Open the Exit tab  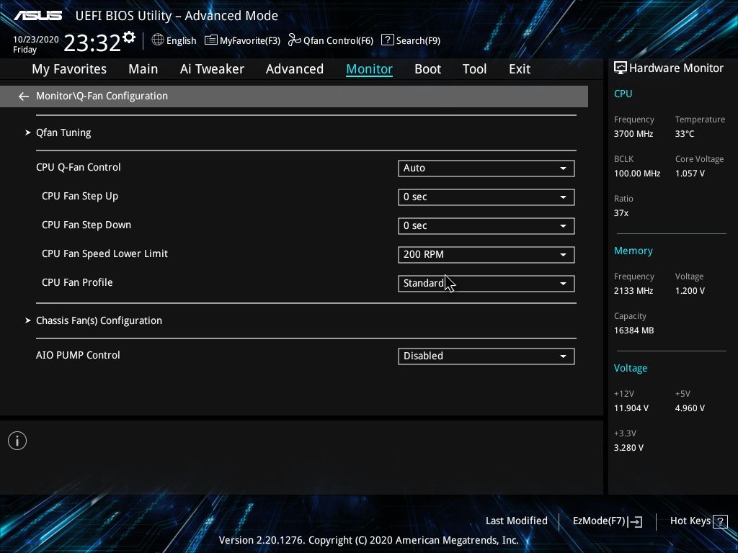(x=520, y=69)
